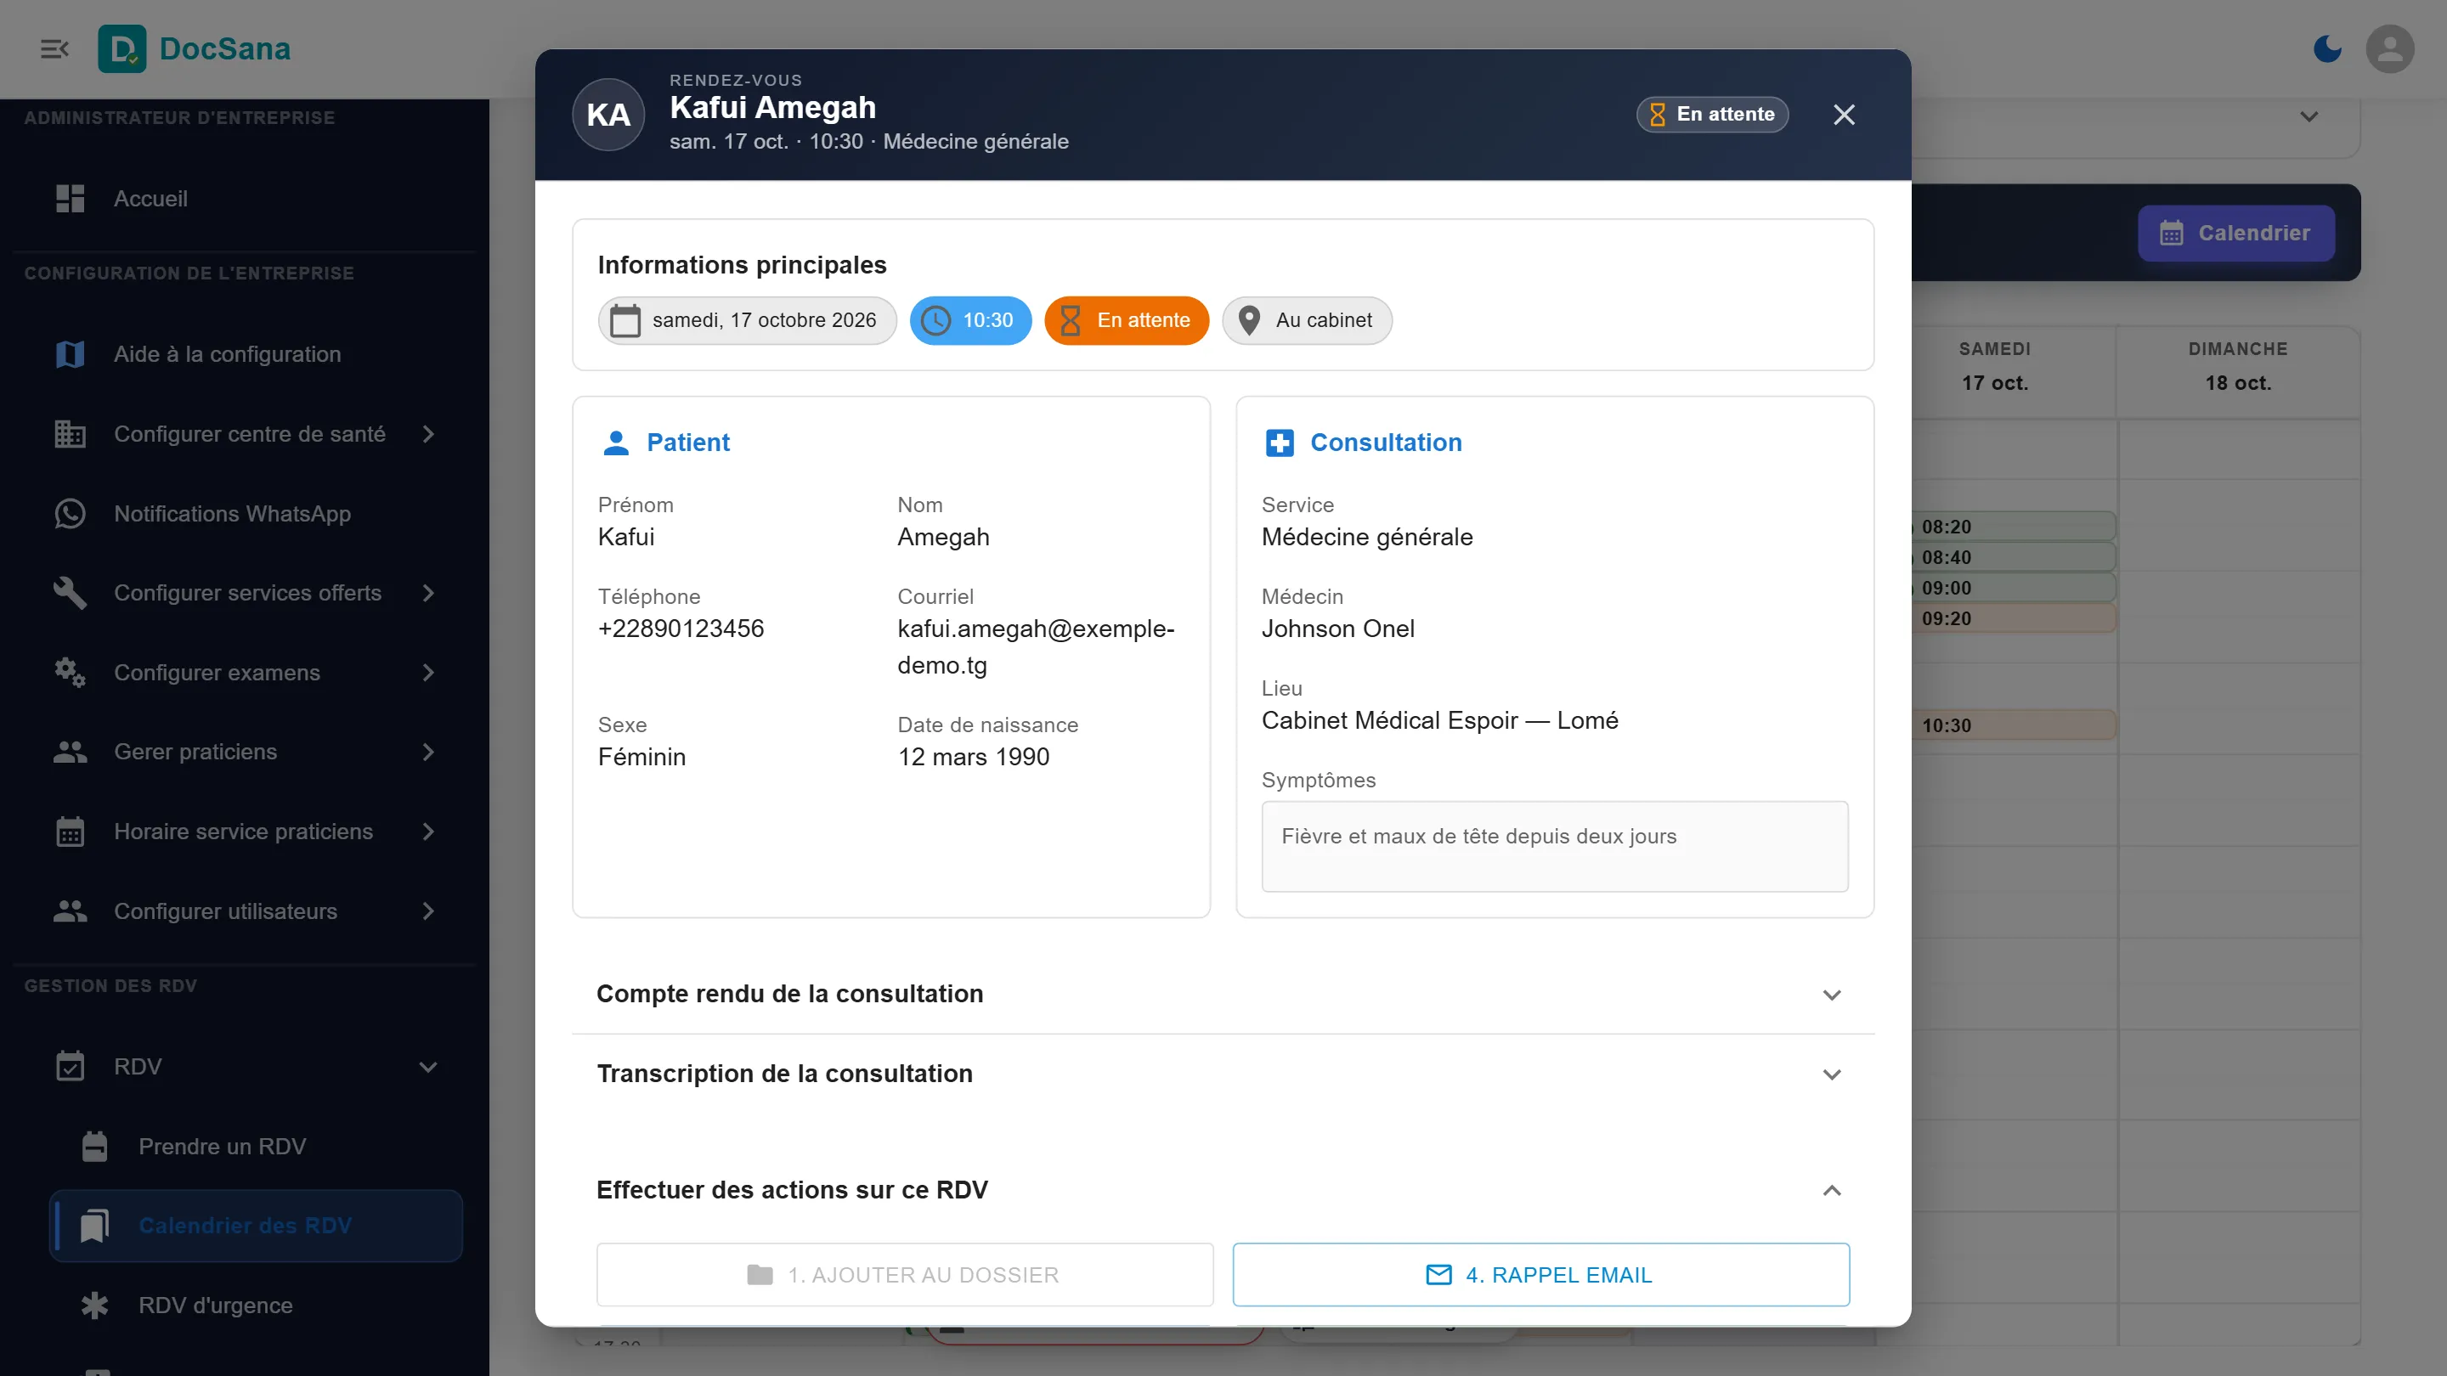Image resolution: width=2447 pixels, height=1376 pixels.
Task: Close the Kafui Amegah appointment dialog
Action: pyautogui.click(x=1844, y=114)
